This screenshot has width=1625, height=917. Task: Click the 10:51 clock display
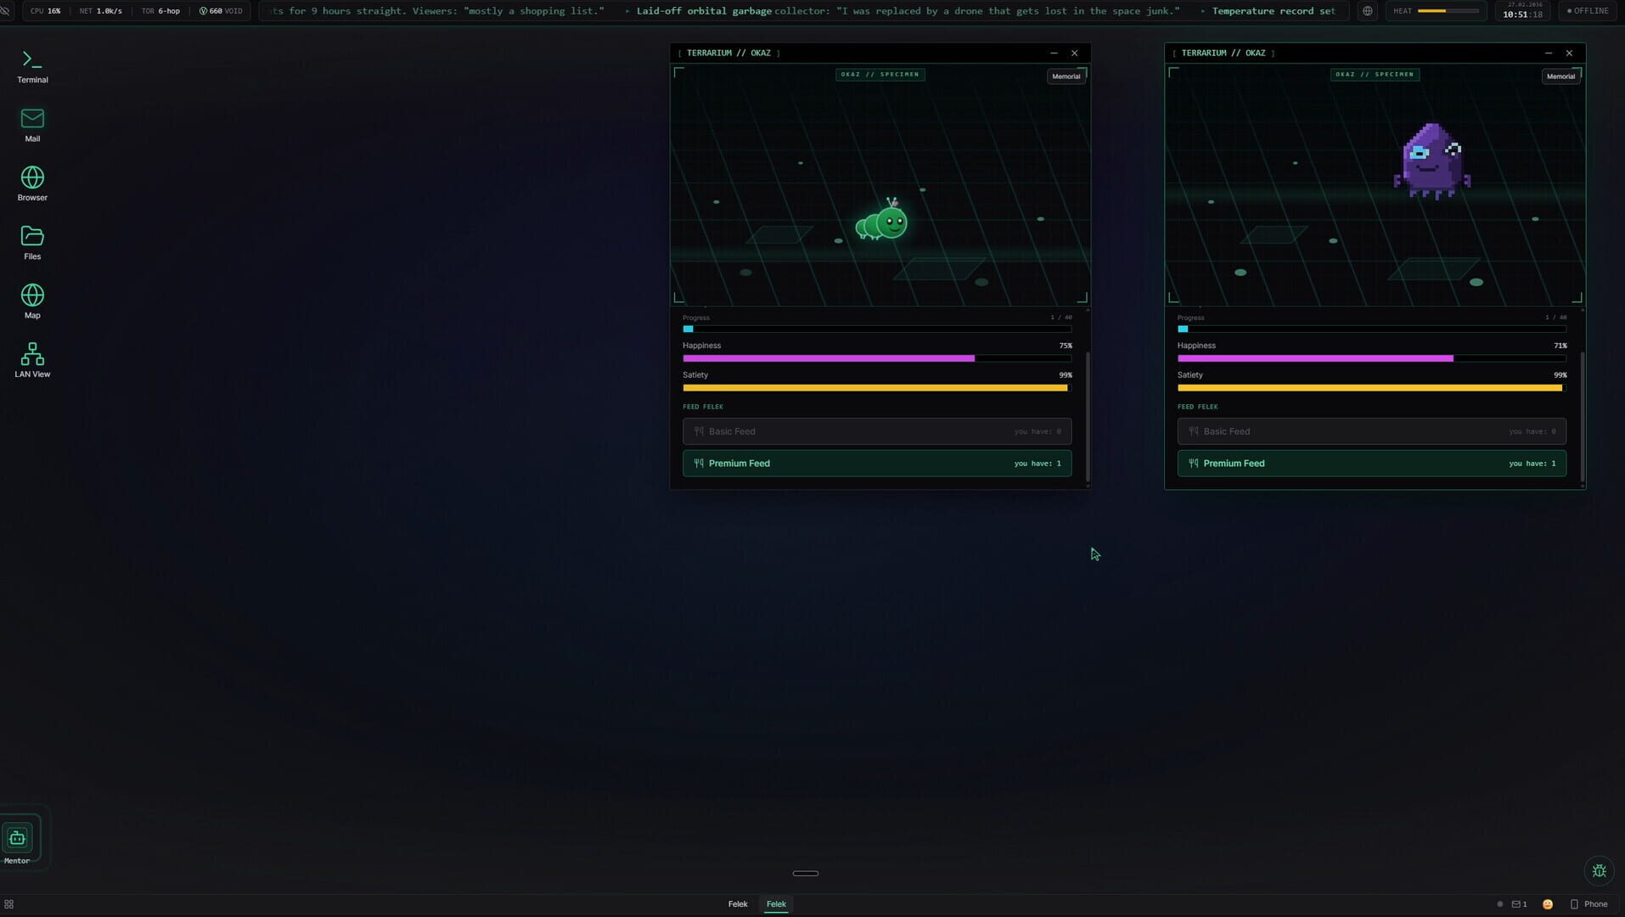[x=1522, y=14]
